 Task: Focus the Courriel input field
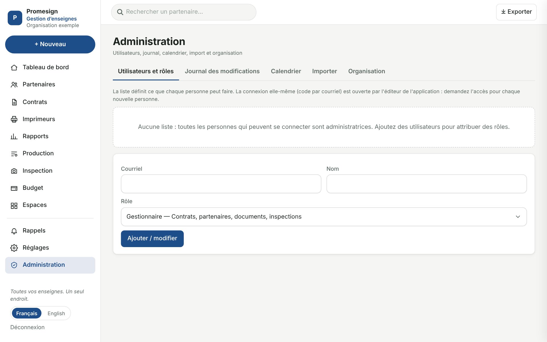click(221, 184)
